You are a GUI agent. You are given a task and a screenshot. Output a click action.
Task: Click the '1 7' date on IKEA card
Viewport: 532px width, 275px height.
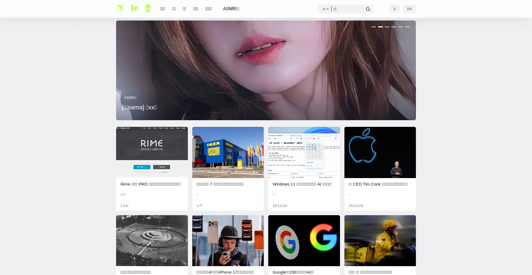(199, 206)
